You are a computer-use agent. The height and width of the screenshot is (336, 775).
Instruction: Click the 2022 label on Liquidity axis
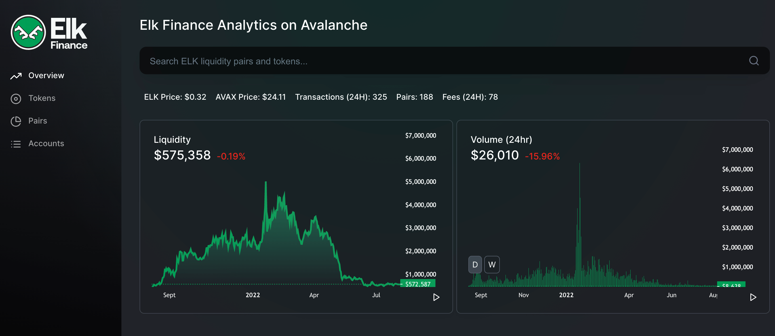coord(253,295)
